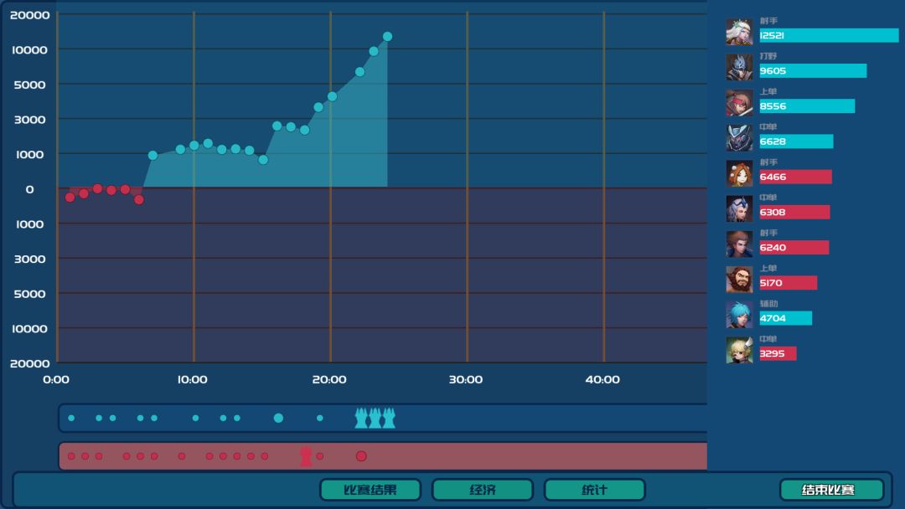
Task: Select the blonde hero portrait beside 3295
Action: tap(739, 350)
